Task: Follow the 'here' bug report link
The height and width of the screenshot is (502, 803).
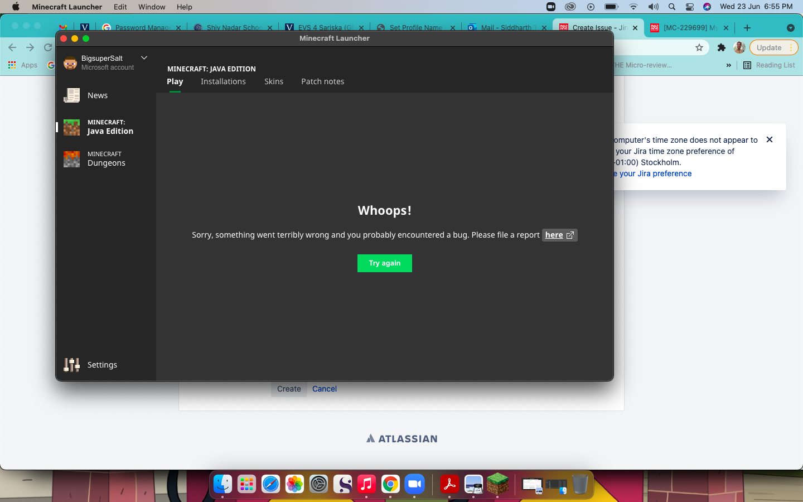Action: pyautogui.click(x=560, y=235)
